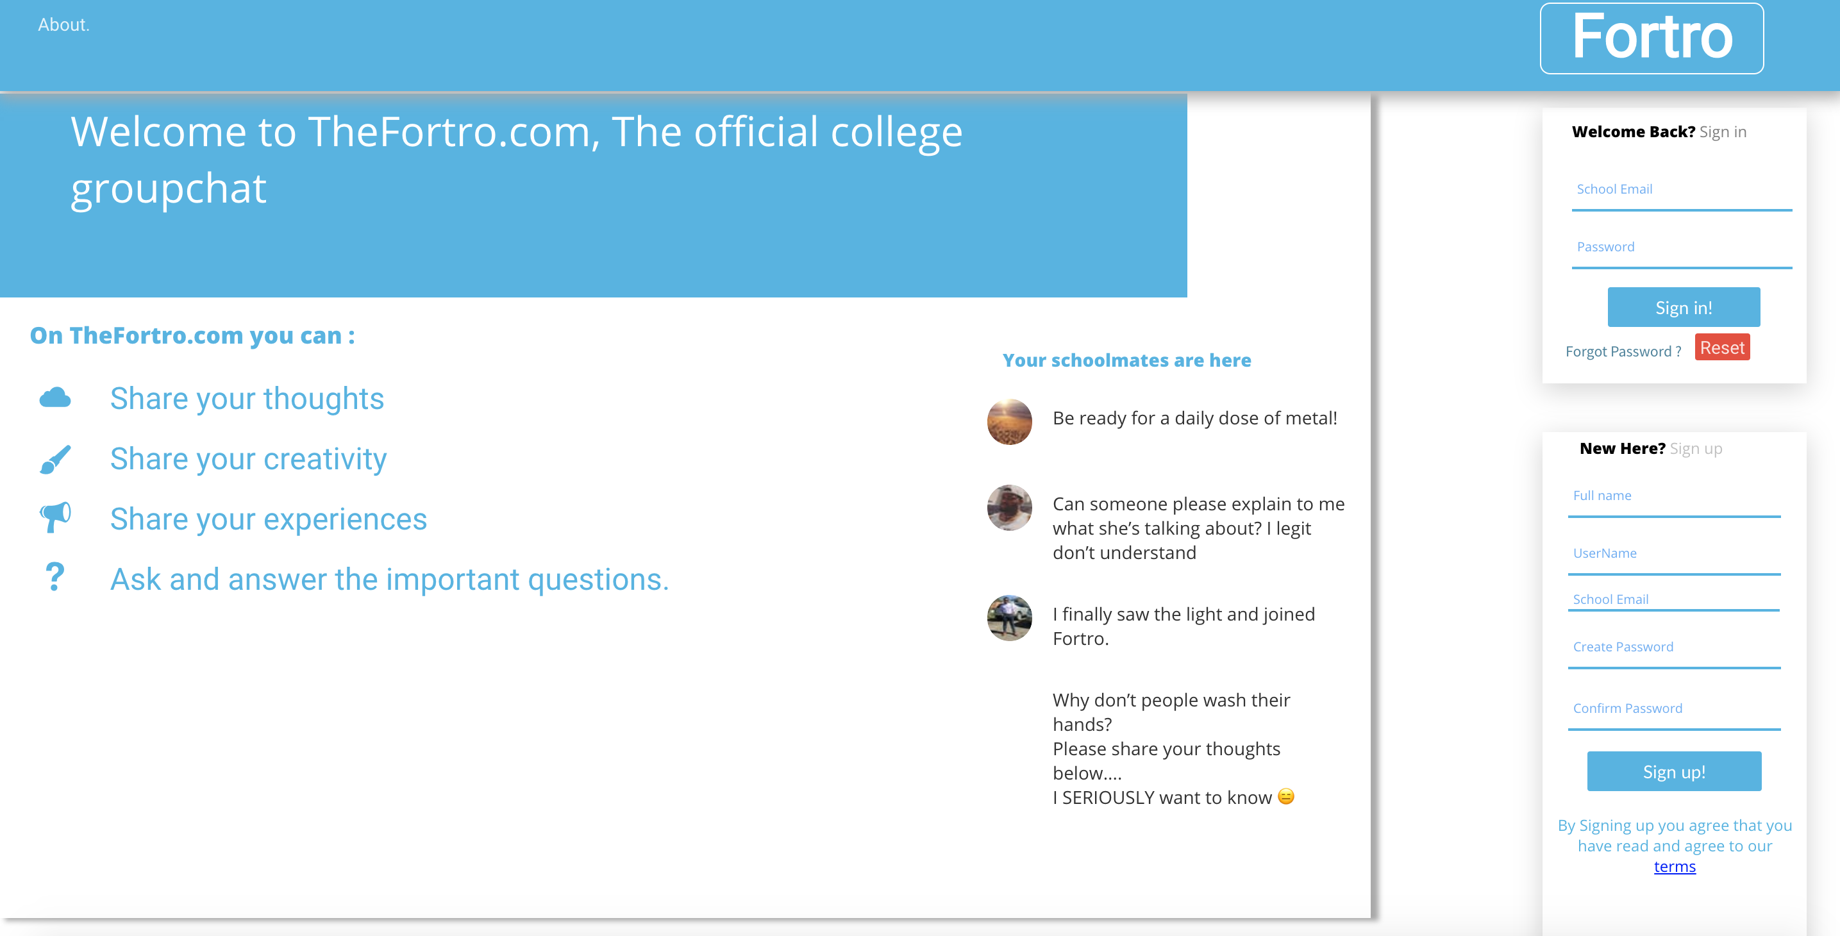Image resolution: width=1840 pixels, height=936 pixels.
Task: Click into the Full name field
Action: [x=1673, y=497]
